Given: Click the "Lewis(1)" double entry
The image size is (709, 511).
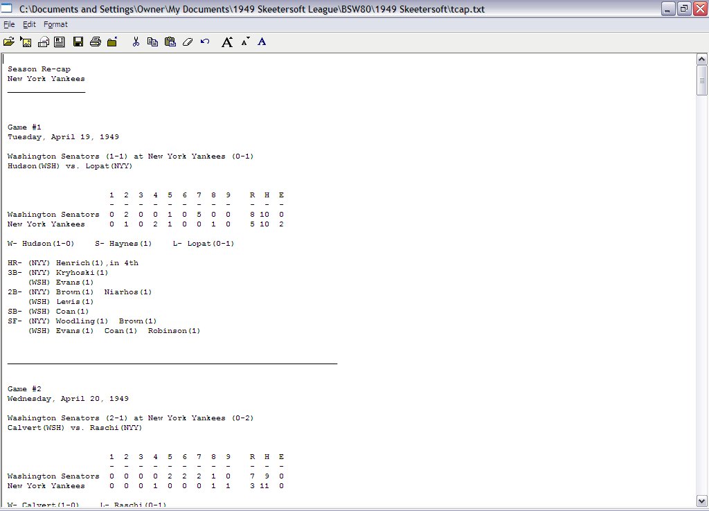Looking at the screenshot, I should point(75,302).
